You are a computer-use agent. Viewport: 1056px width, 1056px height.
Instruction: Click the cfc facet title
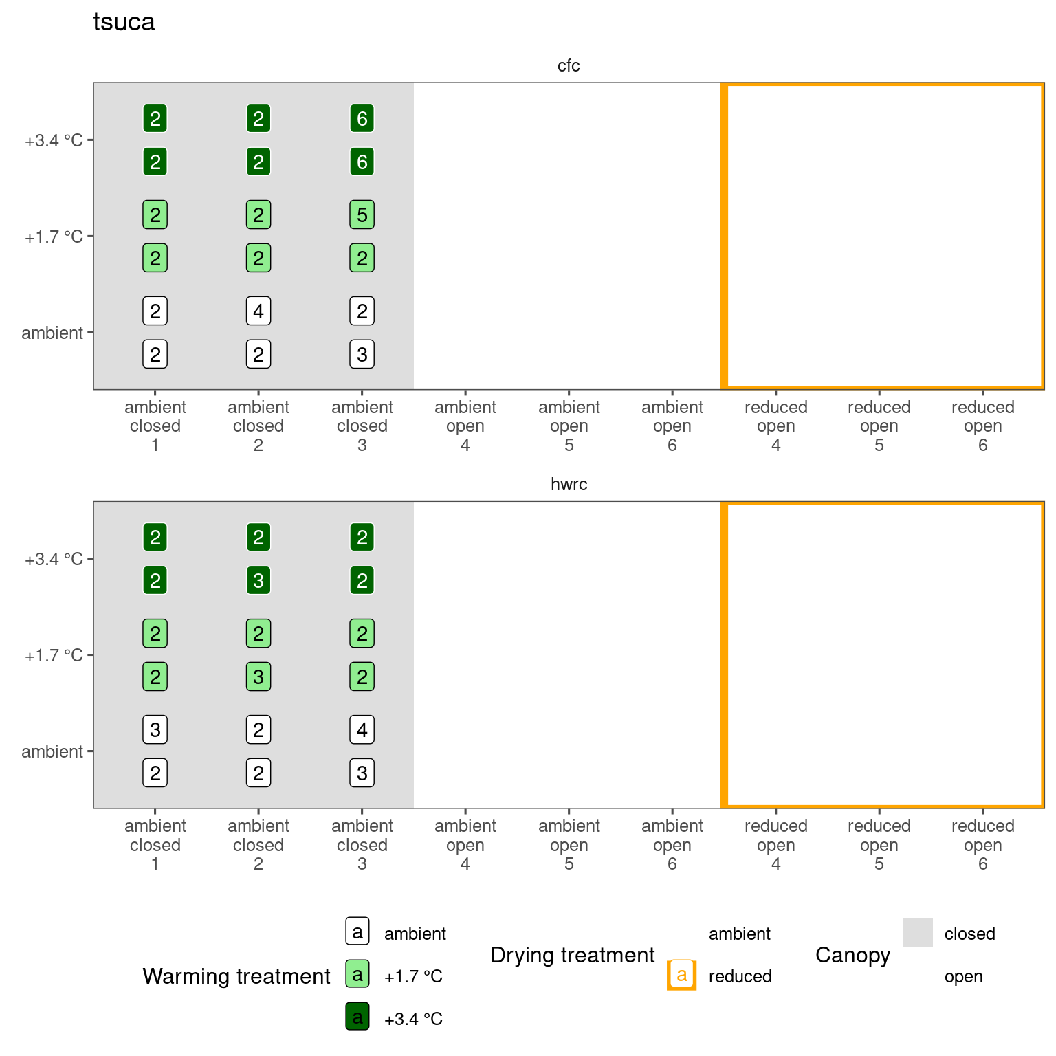[x=569, y=66]
